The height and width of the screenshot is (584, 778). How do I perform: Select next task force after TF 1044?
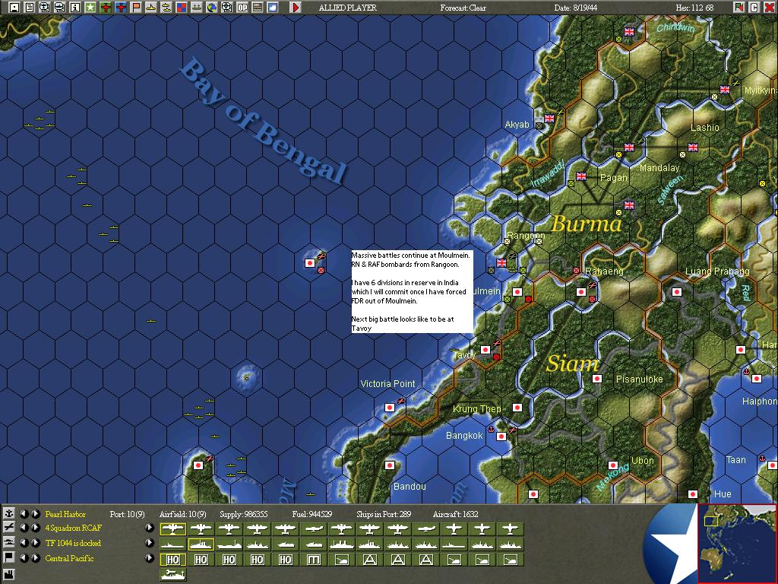pyautogui.click(x=35, y=543)
